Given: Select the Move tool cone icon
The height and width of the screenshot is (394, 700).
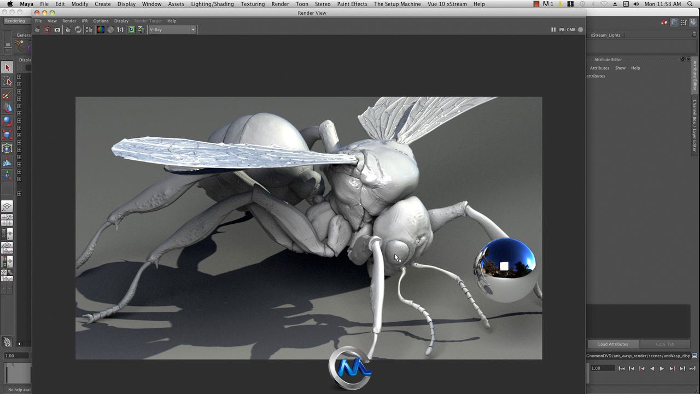Looking at the screenshot, I should (7, 108).
